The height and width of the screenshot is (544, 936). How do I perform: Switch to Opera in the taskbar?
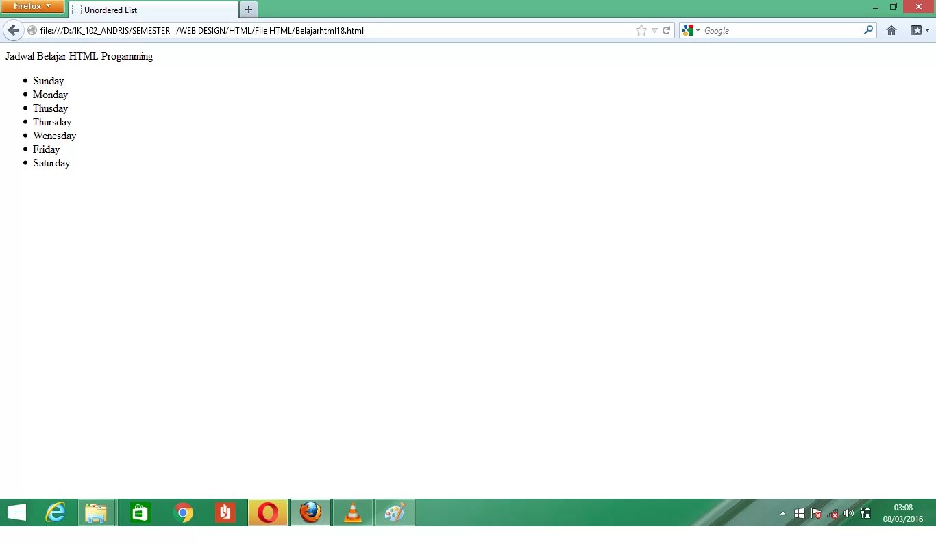tap(268, 512)
